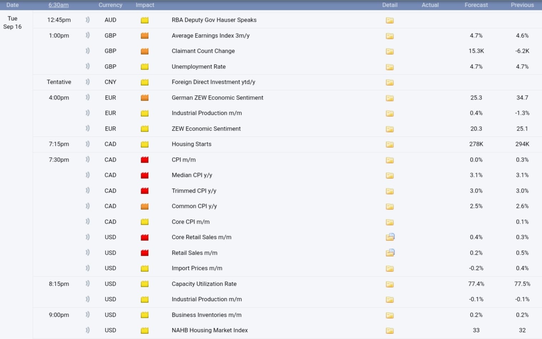
Task: Click the Impact column header
Action: click(145, 5)
